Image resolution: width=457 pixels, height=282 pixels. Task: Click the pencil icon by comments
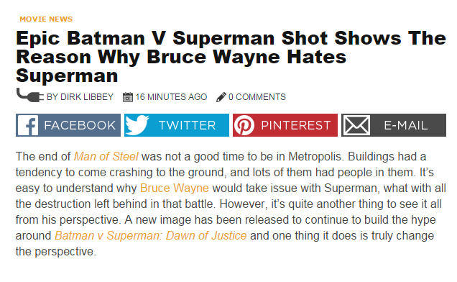point(221,97)
